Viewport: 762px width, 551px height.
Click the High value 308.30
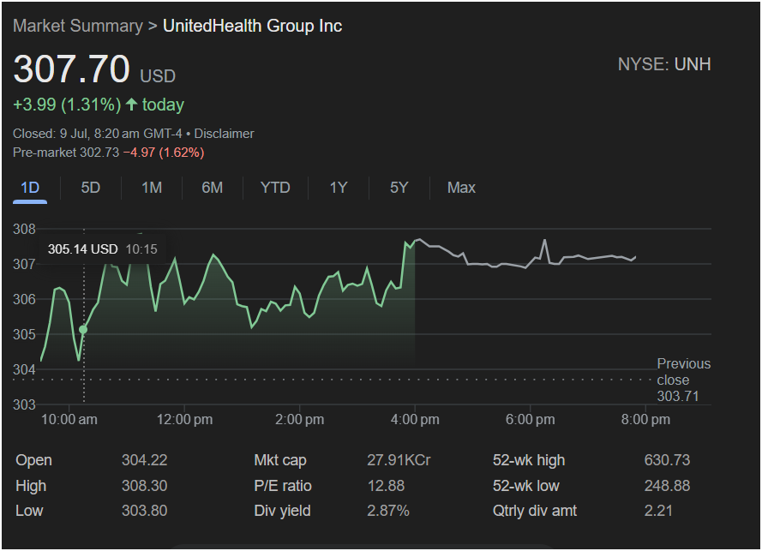coord(144,485)
